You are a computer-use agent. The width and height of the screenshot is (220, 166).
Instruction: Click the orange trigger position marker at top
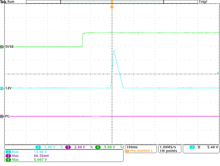pos(112,6)
